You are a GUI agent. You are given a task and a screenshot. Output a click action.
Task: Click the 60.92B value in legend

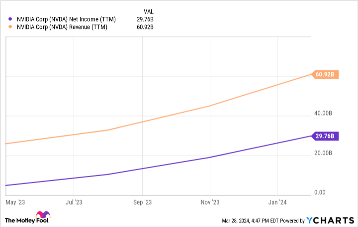146,27
